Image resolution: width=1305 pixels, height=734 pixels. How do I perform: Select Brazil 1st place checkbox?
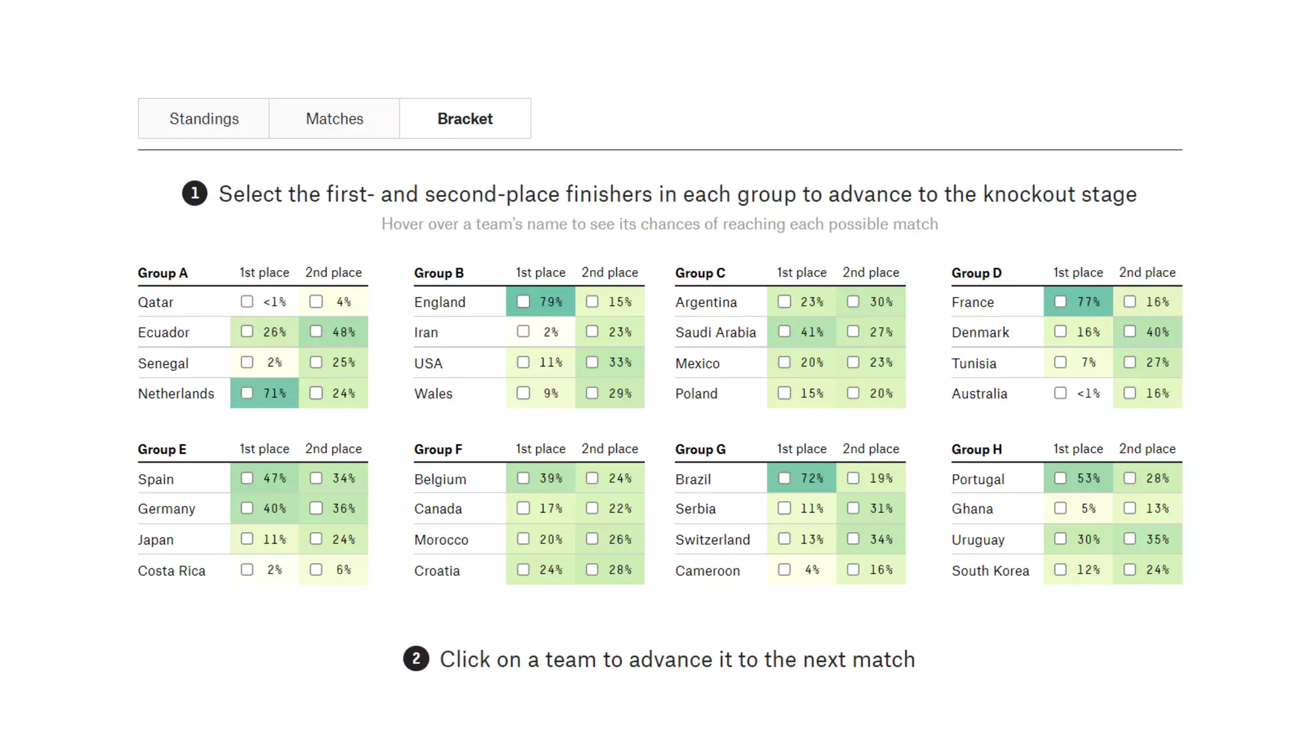click(784, 478)
